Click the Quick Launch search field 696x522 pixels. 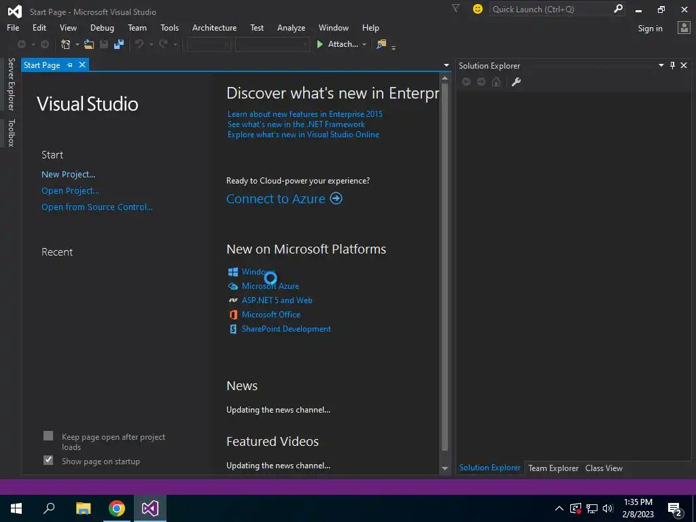click(x=551, y=9)
